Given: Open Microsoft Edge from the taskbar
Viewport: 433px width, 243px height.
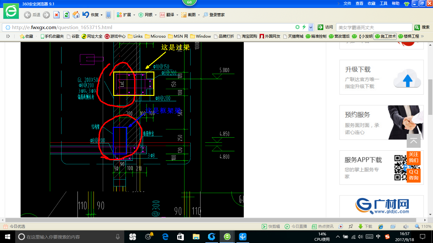Looking at the screenshot, I should tap(165, 237).
